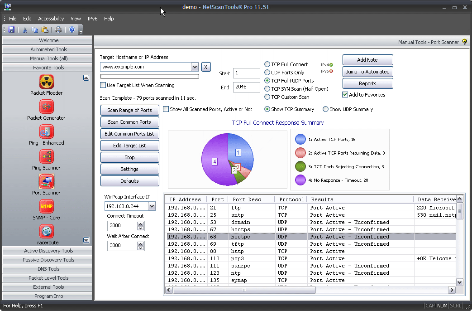Screen dimensions: 472x311
Task: Select the Port Scanner tool icon
Action: coord(46,182)
